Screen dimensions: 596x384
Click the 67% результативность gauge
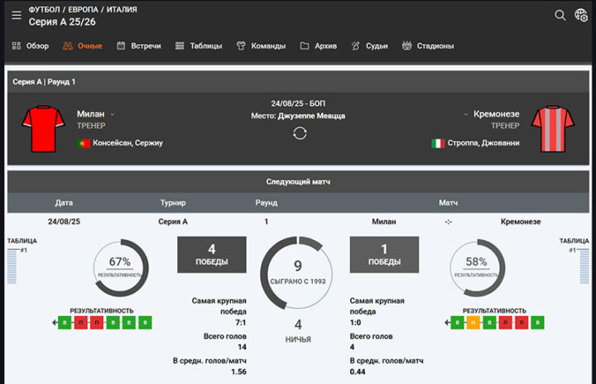click(x=121, y=267)
